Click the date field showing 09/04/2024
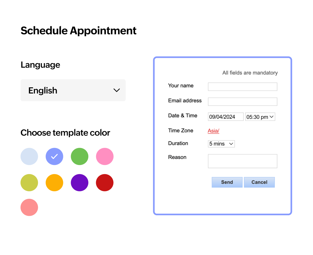313x255 pixels. click(226, 117)
